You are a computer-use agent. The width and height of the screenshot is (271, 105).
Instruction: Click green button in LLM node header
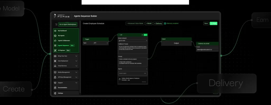pos(146,35)
